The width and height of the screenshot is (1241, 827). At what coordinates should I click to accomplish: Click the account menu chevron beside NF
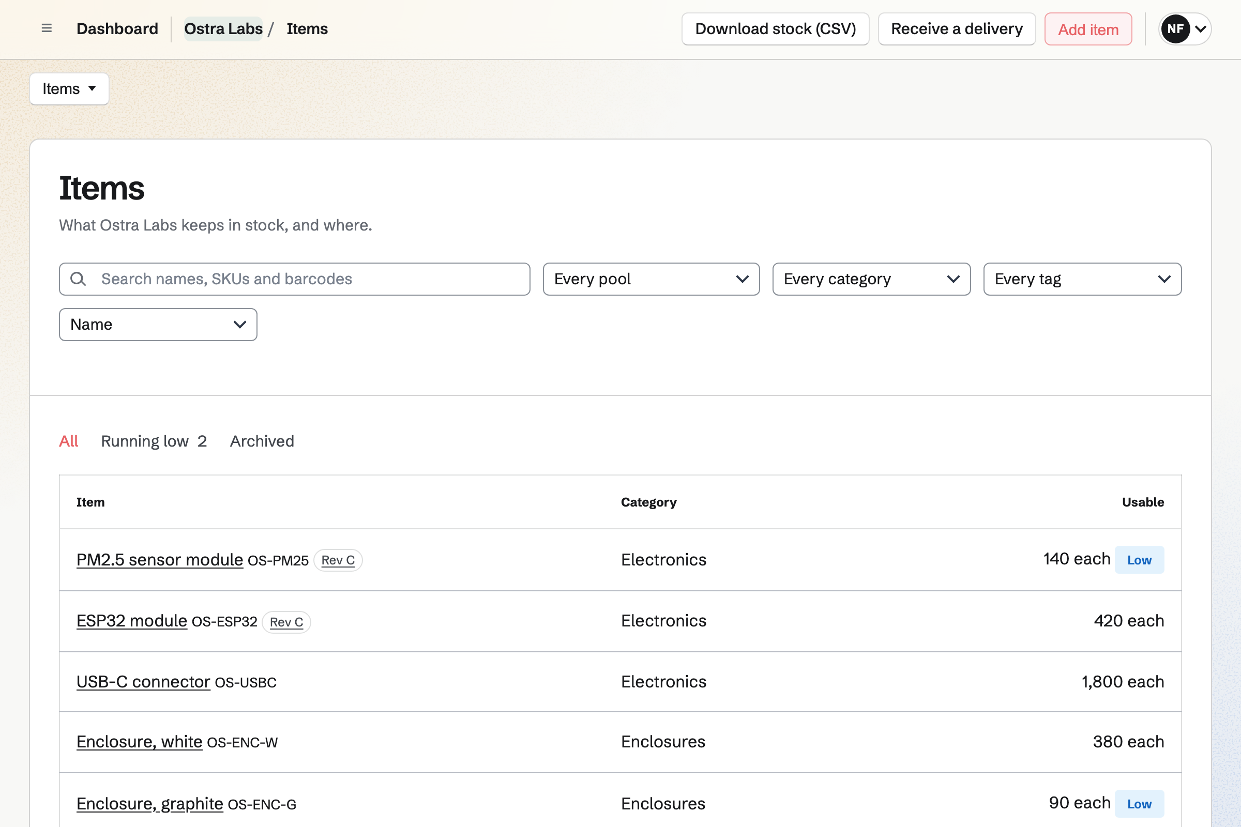pyautogui.click(x=1200, y=29)
